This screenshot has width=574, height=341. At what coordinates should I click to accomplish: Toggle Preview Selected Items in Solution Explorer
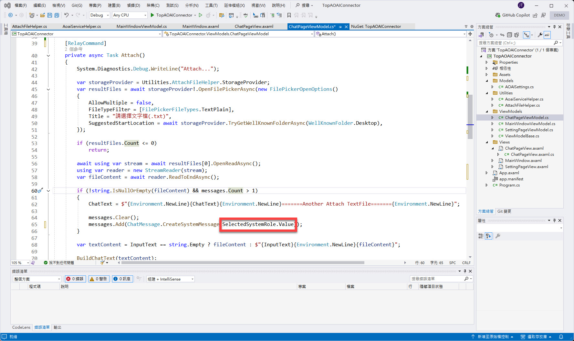click(547, 35)
